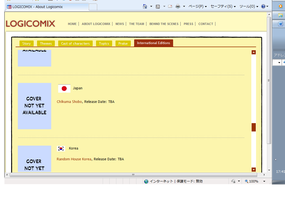Click the Internet zone globe icon in status bar
The image size is (285, 213).
click(x=146, y=181)
